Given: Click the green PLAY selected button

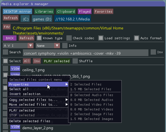Looking at the screenshot, I should click(57, 61).
